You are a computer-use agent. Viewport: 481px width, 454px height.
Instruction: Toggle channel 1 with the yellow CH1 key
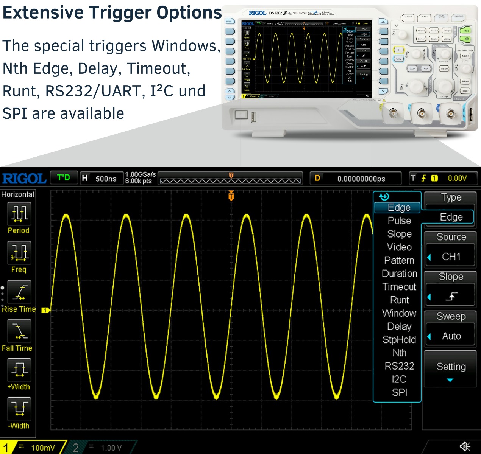(x=399, y=50)
